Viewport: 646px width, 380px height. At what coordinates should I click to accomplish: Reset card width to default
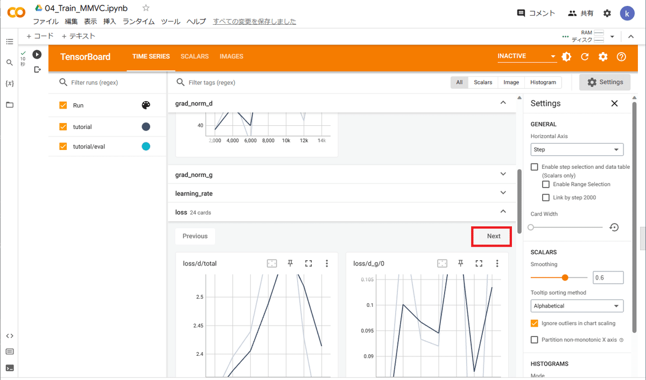tap(614, 227)
